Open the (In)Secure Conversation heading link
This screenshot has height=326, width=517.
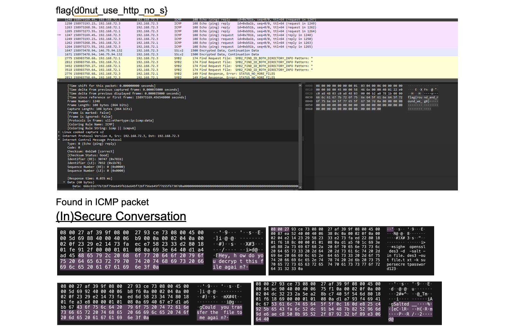click(x=121, y=216)
